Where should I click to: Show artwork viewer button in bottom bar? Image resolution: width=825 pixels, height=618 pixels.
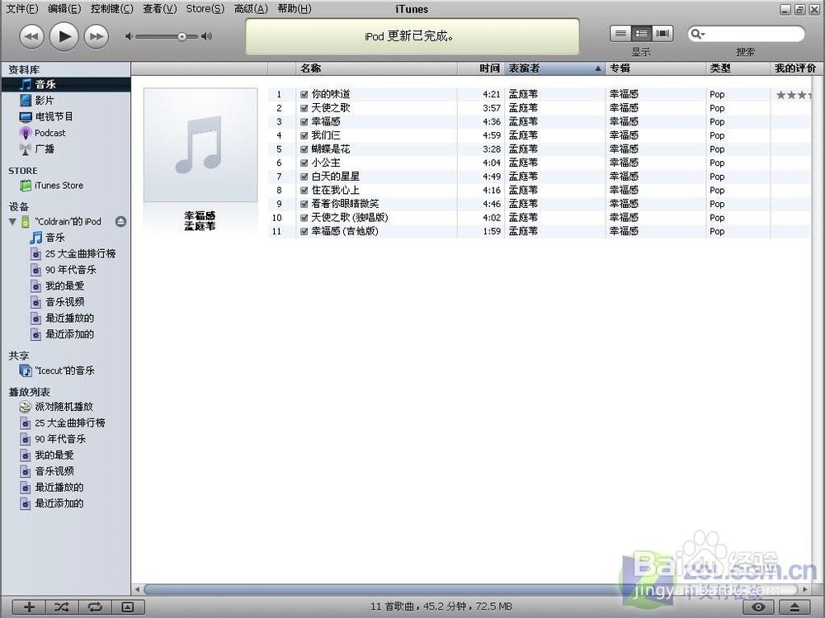click(x=128, y=607)
